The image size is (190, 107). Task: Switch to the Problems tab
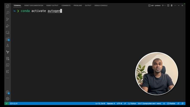pos(78,5)
